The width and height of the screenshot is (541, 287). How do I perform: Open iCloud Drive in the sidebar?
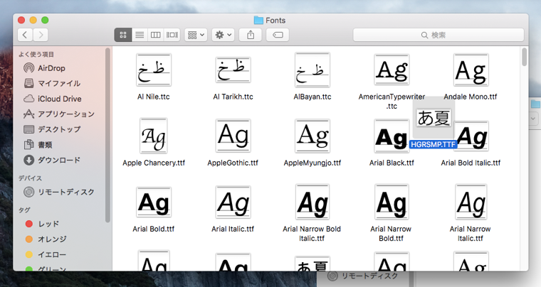pyautogui.click(x=52, y=99)
